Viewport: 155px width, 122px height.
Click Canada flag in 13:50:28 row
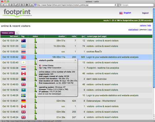(x=24, y=73)
